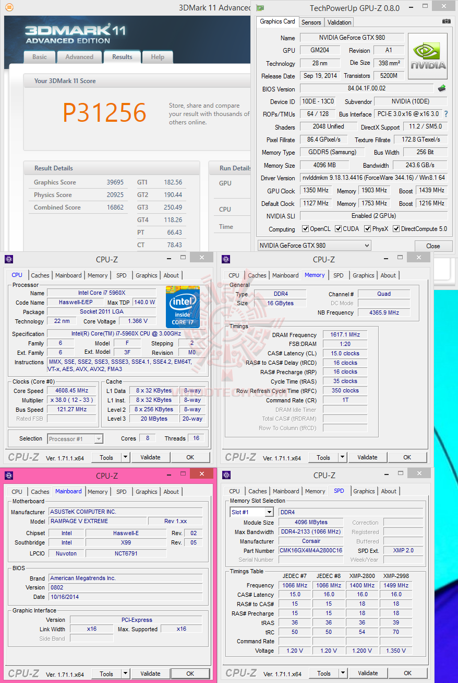Open Graphics tab in the CPU-Z SPD window
Screen dimensions: 458x683
coord(364,491)
